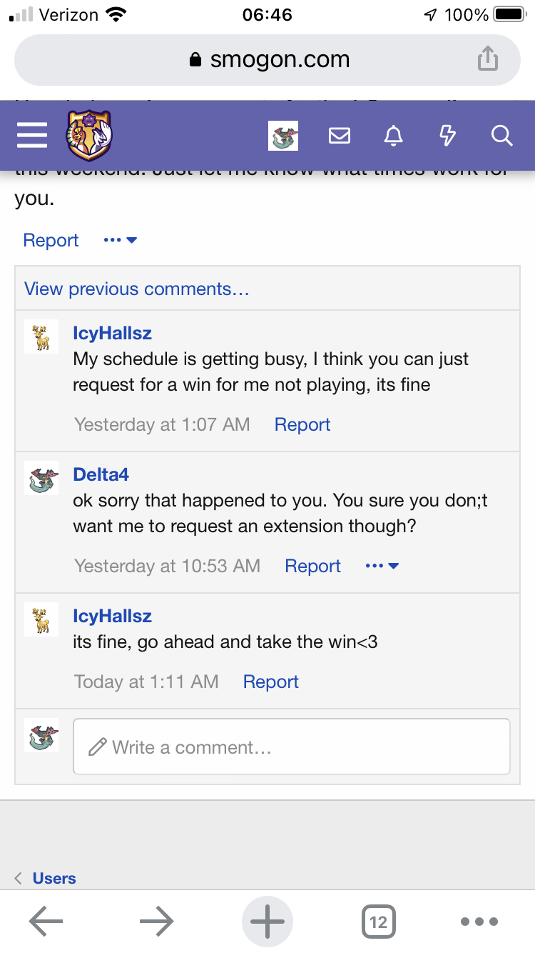Click the Write a comment field

(x=291, y=747)
